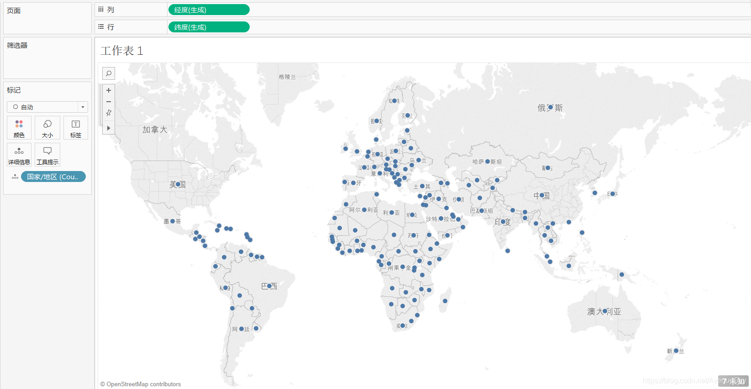751x389 pixels.
Task: Click the 页面 pages shelf label
Action: [14, 10]
